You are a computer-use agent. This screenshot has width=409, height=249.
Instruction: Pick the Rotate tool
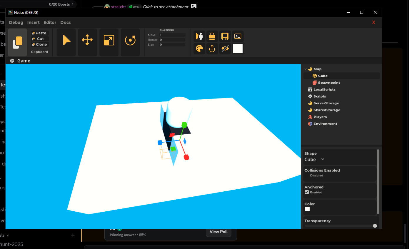(130, 40)
